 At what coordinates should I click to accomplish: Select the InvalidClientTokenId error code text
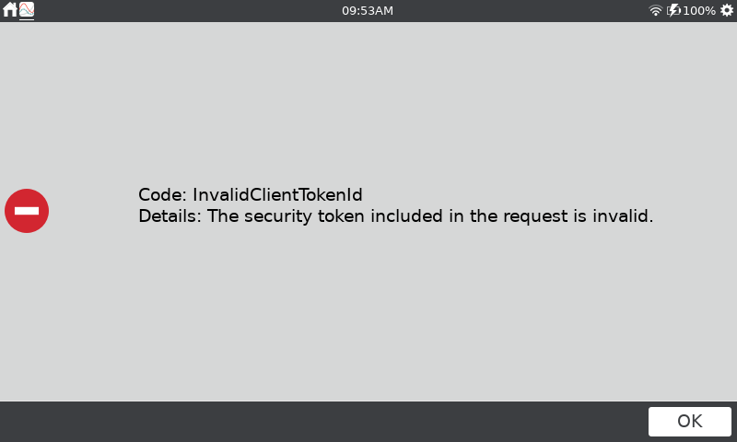point(277,194)
